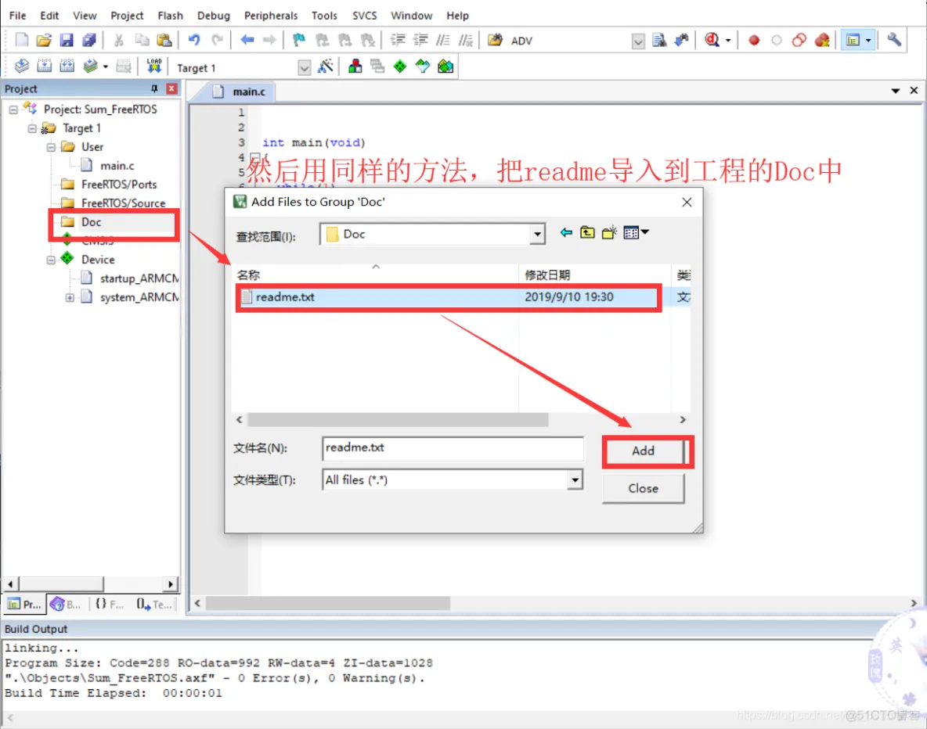Create new folder in file dialog
This screenshot has height=729, width=927.
[609, 233]
